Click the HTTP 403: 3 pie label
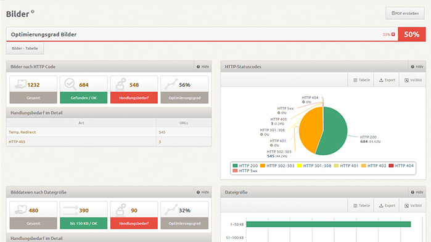This screenshot has height=242, width=431. [279, 121]
